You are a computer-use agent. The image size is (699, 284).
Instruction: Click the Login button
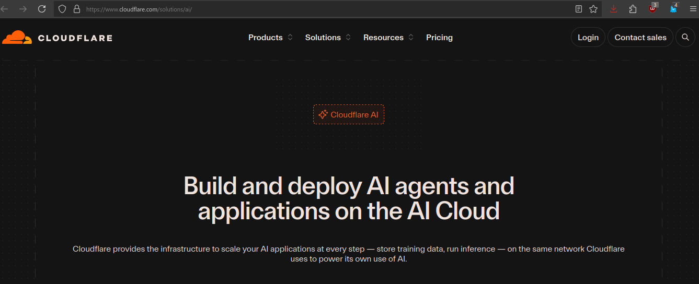click(x=588, y=37)
